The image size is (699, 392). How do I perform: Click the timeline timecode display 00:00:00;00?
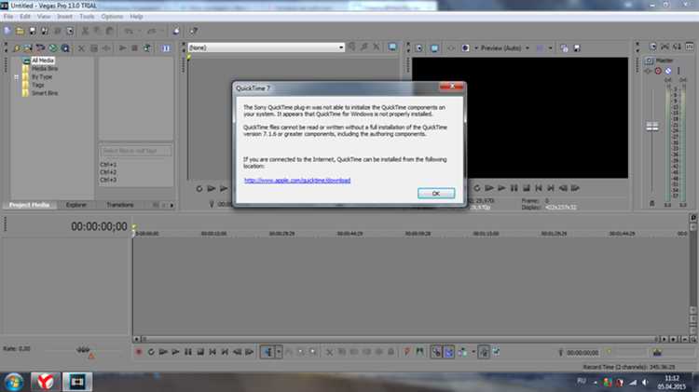click(99, 226)
